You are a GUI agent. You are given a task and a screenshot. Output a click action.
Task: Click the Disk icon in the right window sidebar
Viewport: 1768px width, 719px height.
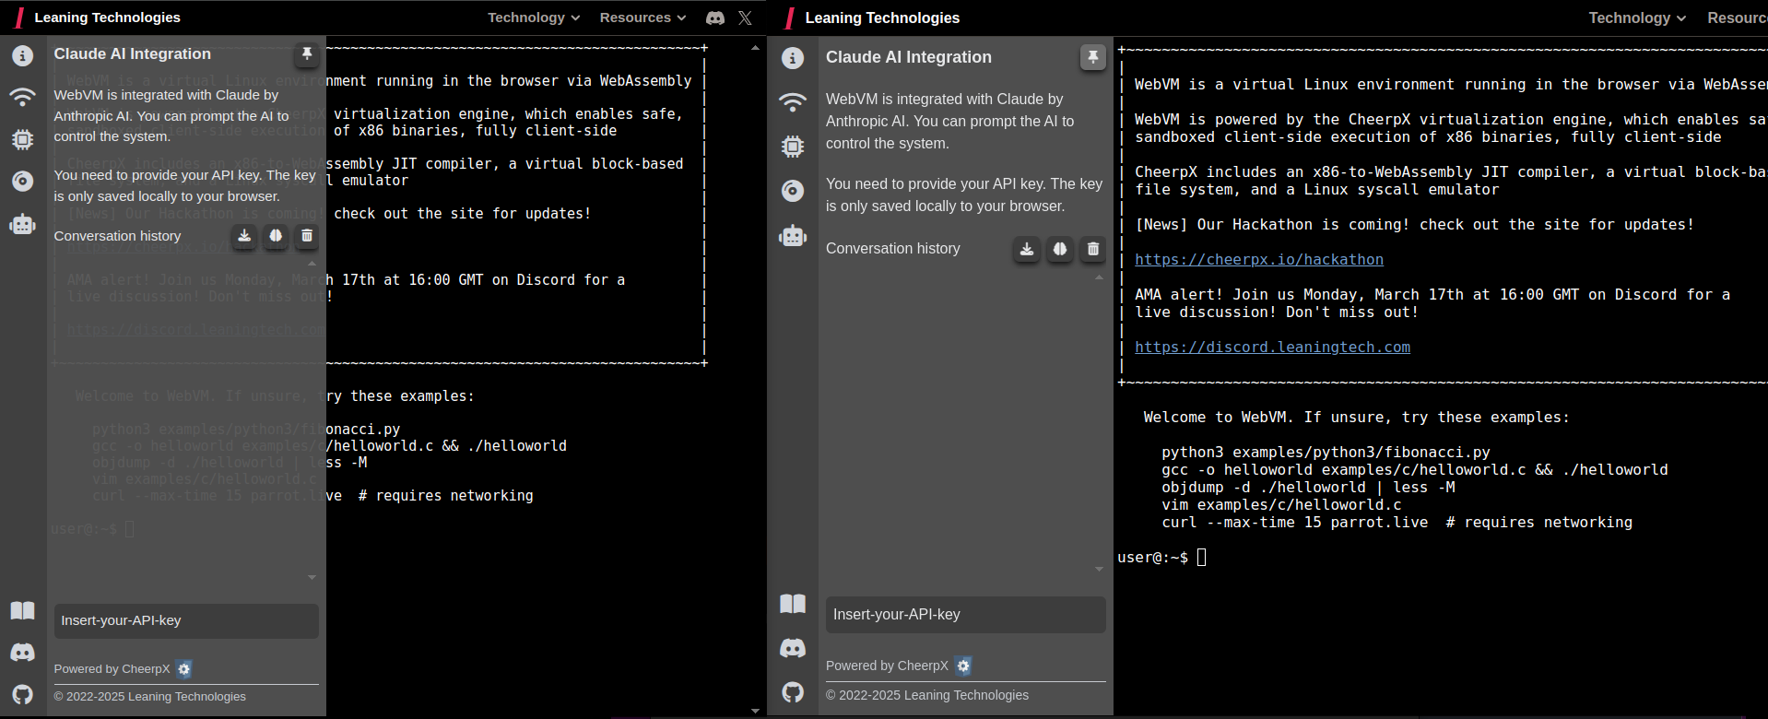pyautogui.click(x=793, y=191)
